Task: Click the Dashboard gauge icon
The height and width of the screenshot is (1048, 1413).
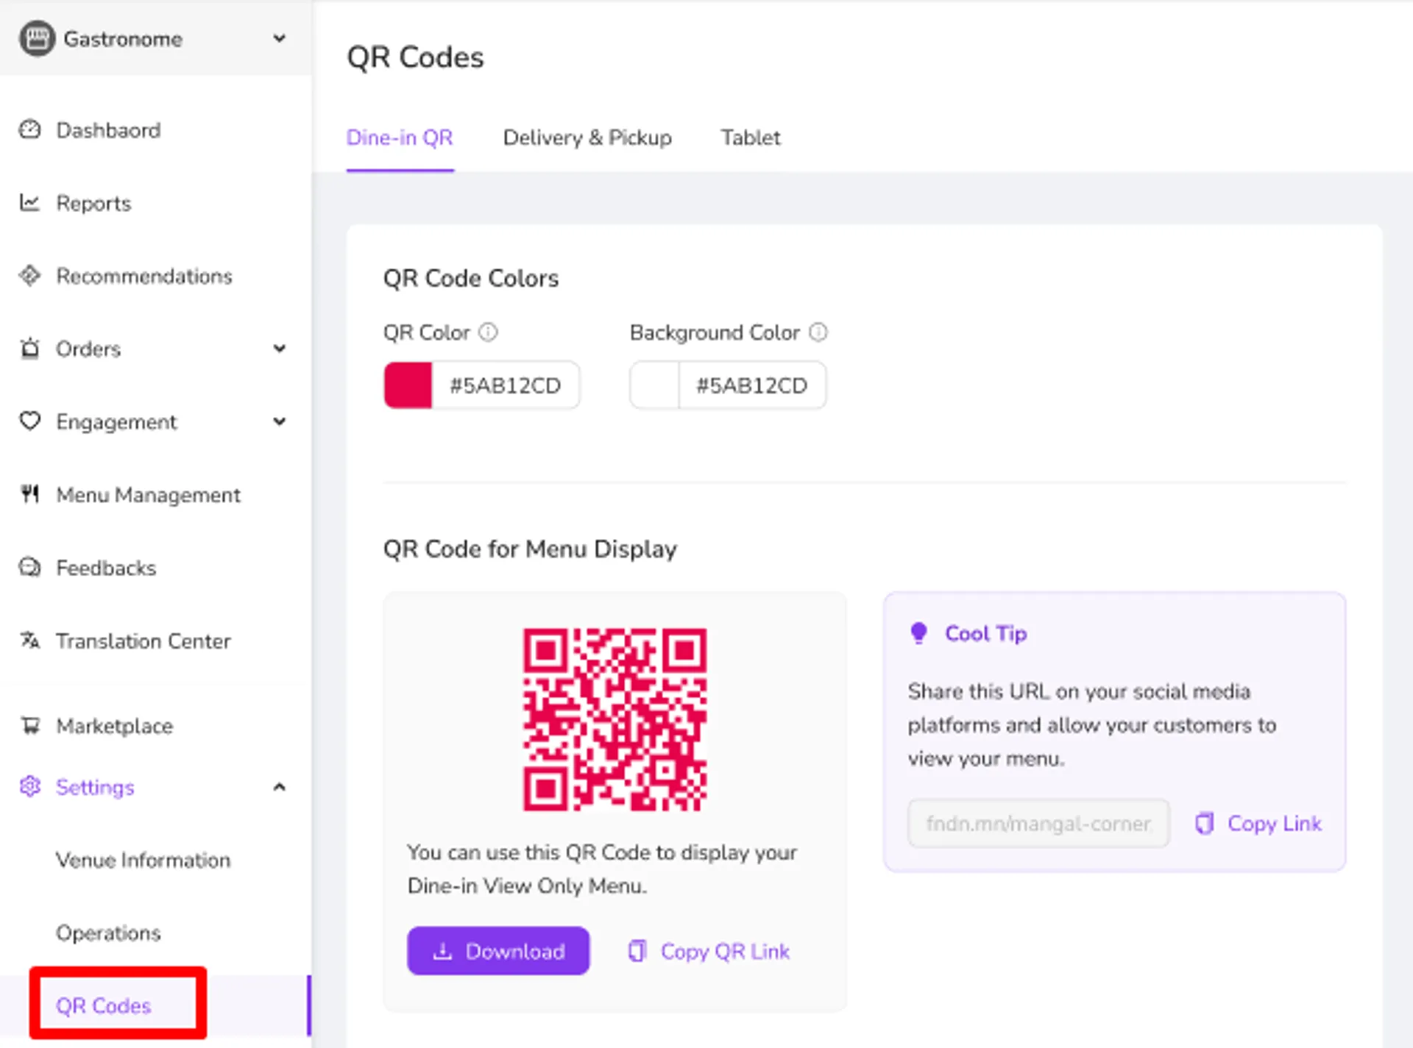Action: click(x=29, y=129)
